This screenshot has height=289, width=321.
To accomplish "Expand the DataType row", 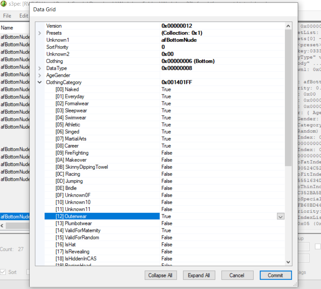I will pyautogui.click(x=40, y=68).
